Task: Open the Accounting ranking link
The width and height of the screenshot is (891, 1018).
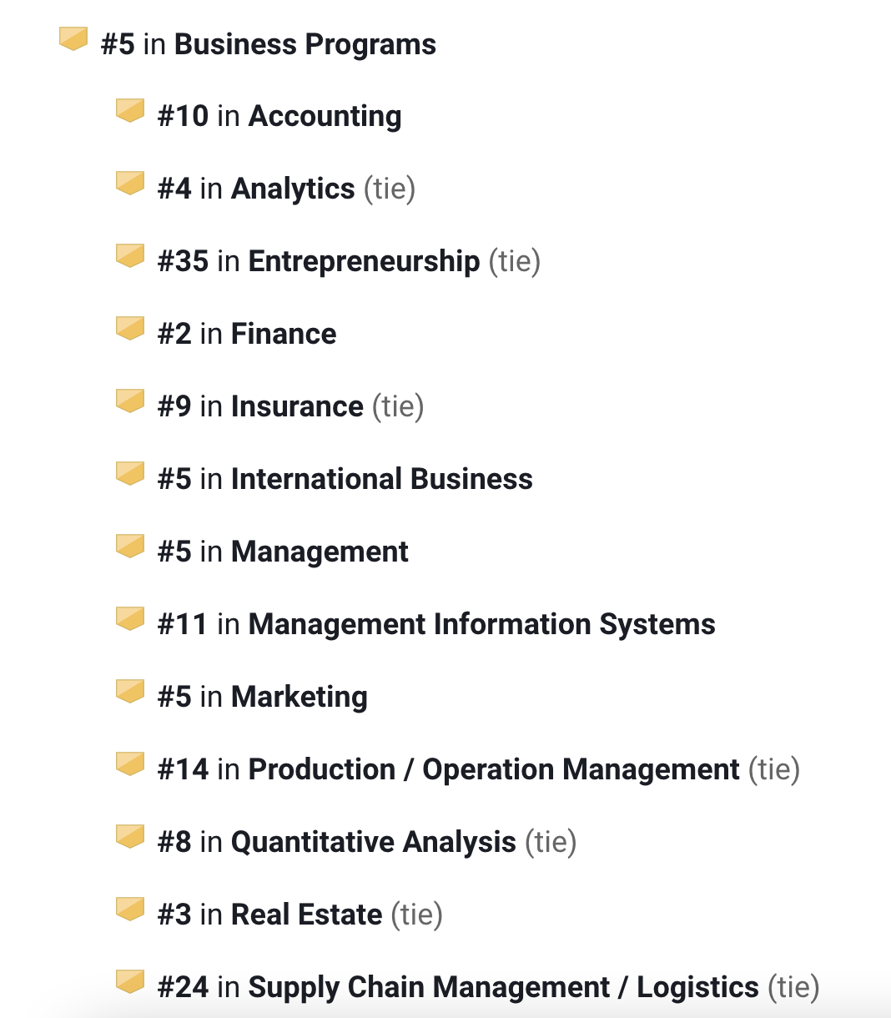Action: coord(325,116)
